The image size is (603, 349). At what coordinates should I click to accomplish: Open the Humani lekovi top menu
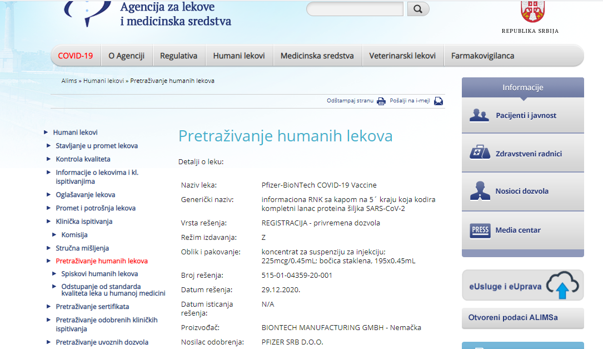point(239,56)
